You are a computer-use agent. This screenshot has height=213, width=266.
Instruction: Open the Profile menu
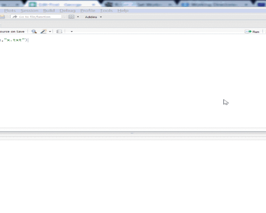tap(88, 11)
